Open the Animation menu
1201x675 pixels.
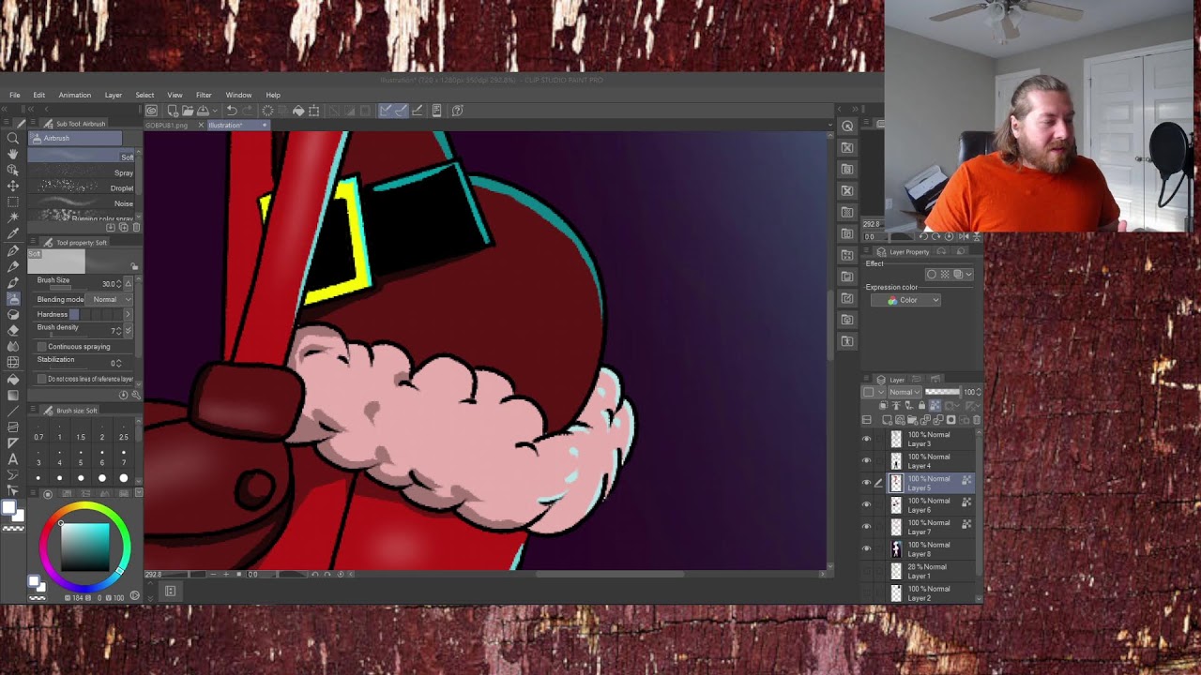coord(75,95)
